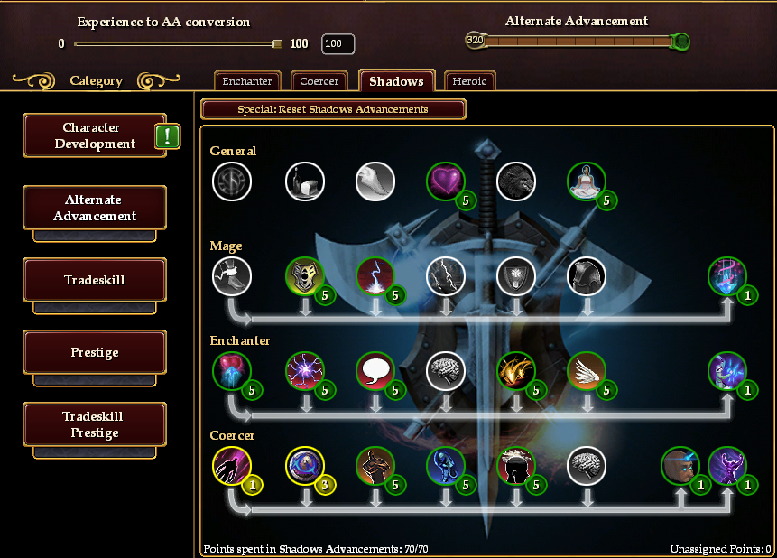Click the speech bubble ability in Enchanter row
This screenshot has height=558, width=777.
[x=375, y=370]
